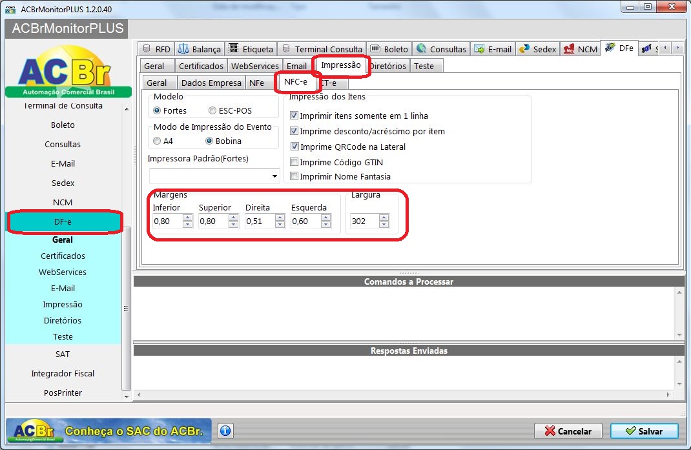Decrease Largura value
This screenshot has height=450, width=691.
384,224
